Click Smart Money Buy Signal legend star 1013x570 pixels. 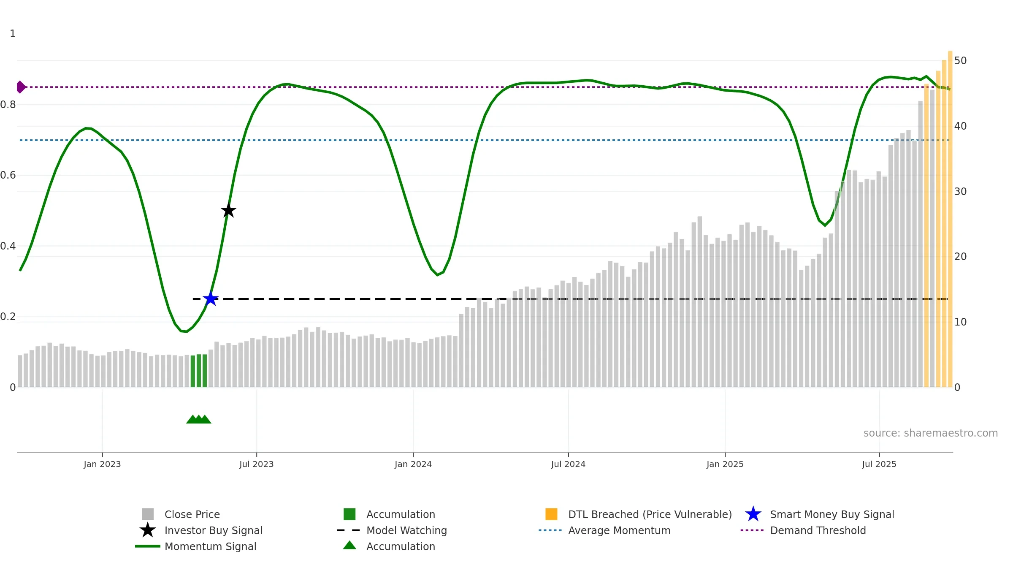pyautogui.click(x=753, y=514)
